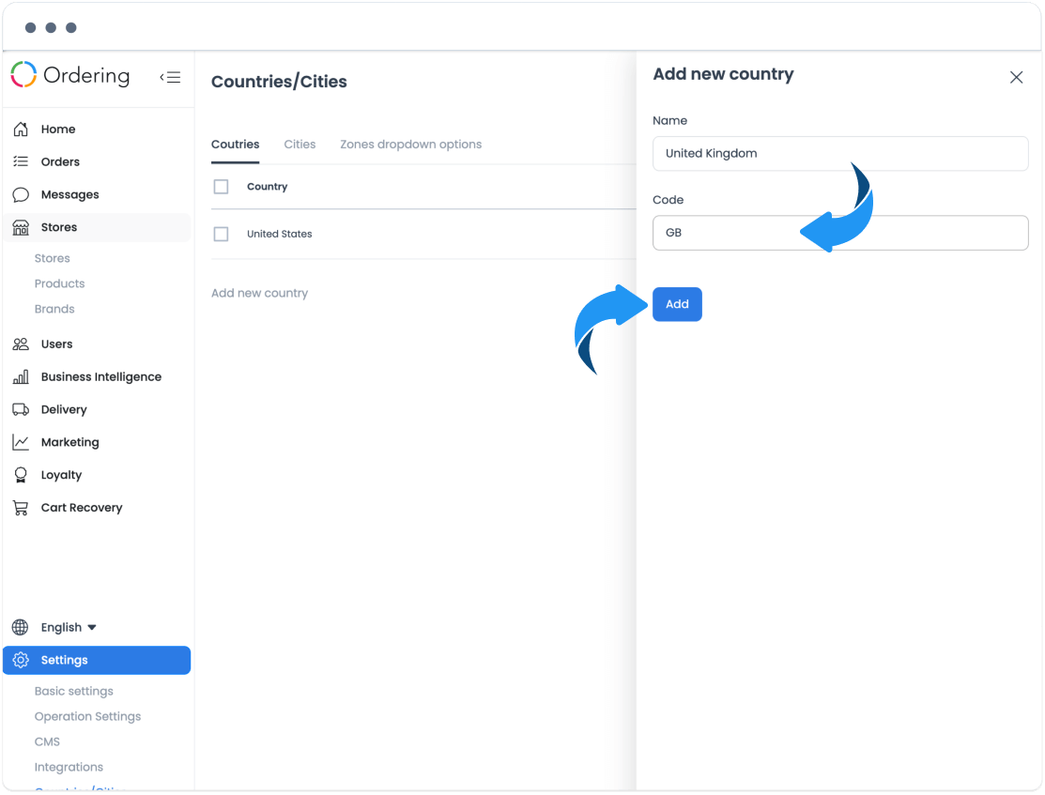The height and width of the screenshot is (795, 1045).
Task: Expand the Stores sidebar section
Action: [x=97, y=227]
